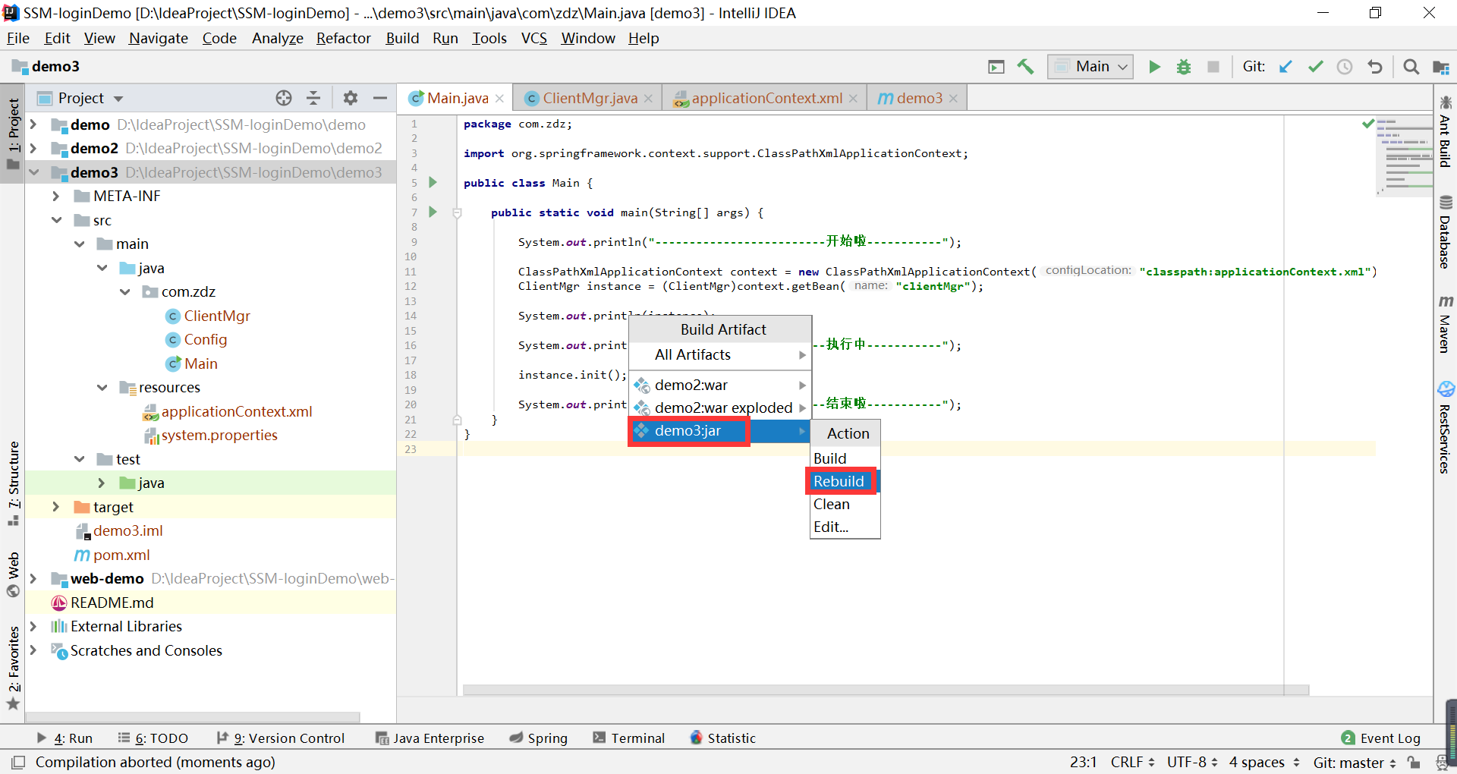The height and width of the screenshot is (774, 1457).
Task: Click the Git commit checkmark icon
Action: click(1315, 67)
